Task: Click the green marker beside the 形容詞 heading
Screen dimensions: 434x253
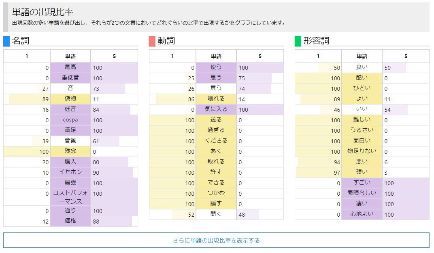Action: pyautogui.click(x=298, y=41)
